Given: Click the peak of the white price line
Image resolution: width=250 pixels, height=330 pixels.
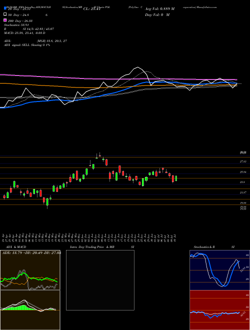Looking at the screenshot, I should point(138,67).
